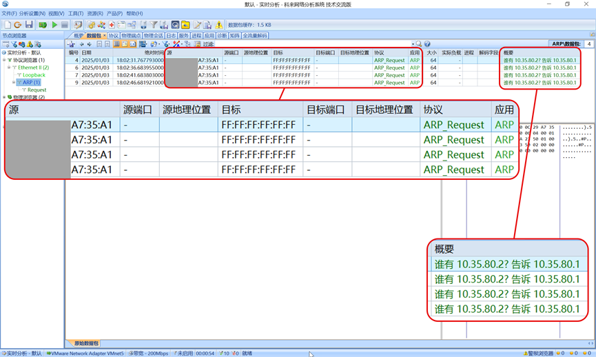Switch to the 协议 tab
This screenshot has height=357, width=596.
tap(113, 35)
